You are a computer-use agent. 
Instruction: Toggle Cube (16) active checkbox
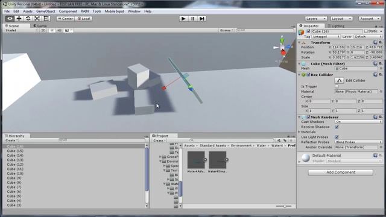click(x=308, y=31)
